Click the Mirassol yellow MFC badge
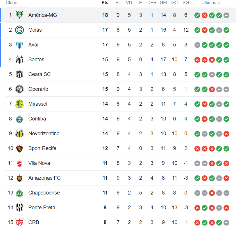Image resolution: width=236 pixels, height=227 pixels. point(19,104)
